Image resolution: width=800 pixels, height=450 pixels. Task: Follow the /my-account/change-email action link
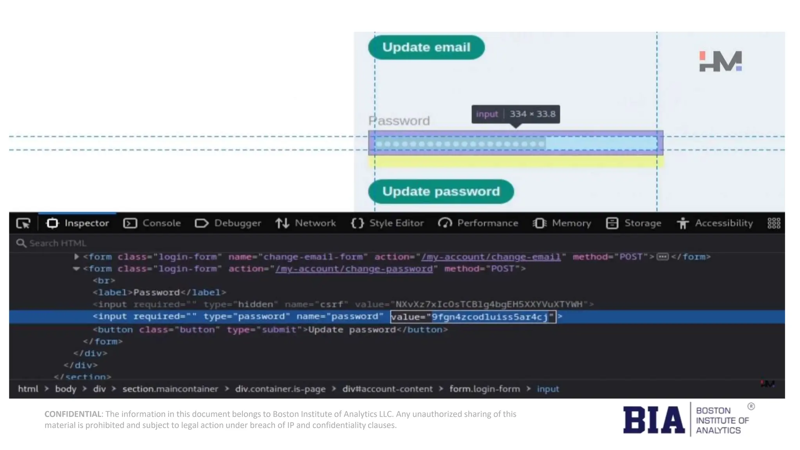click(491, 257)
